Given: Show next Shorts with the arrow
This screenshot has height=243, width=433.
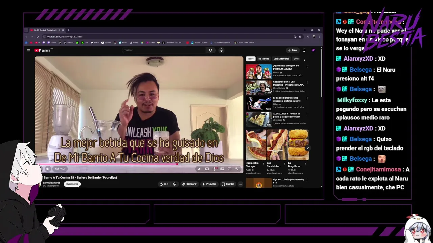Looking at the screenshot, I should pyautogui.click(x=307, y=148).
